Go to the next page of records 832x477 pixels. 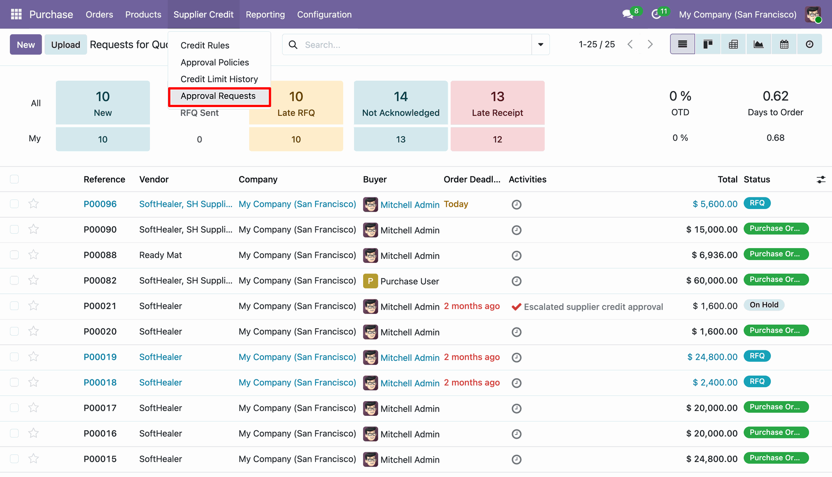pos(650,44)
